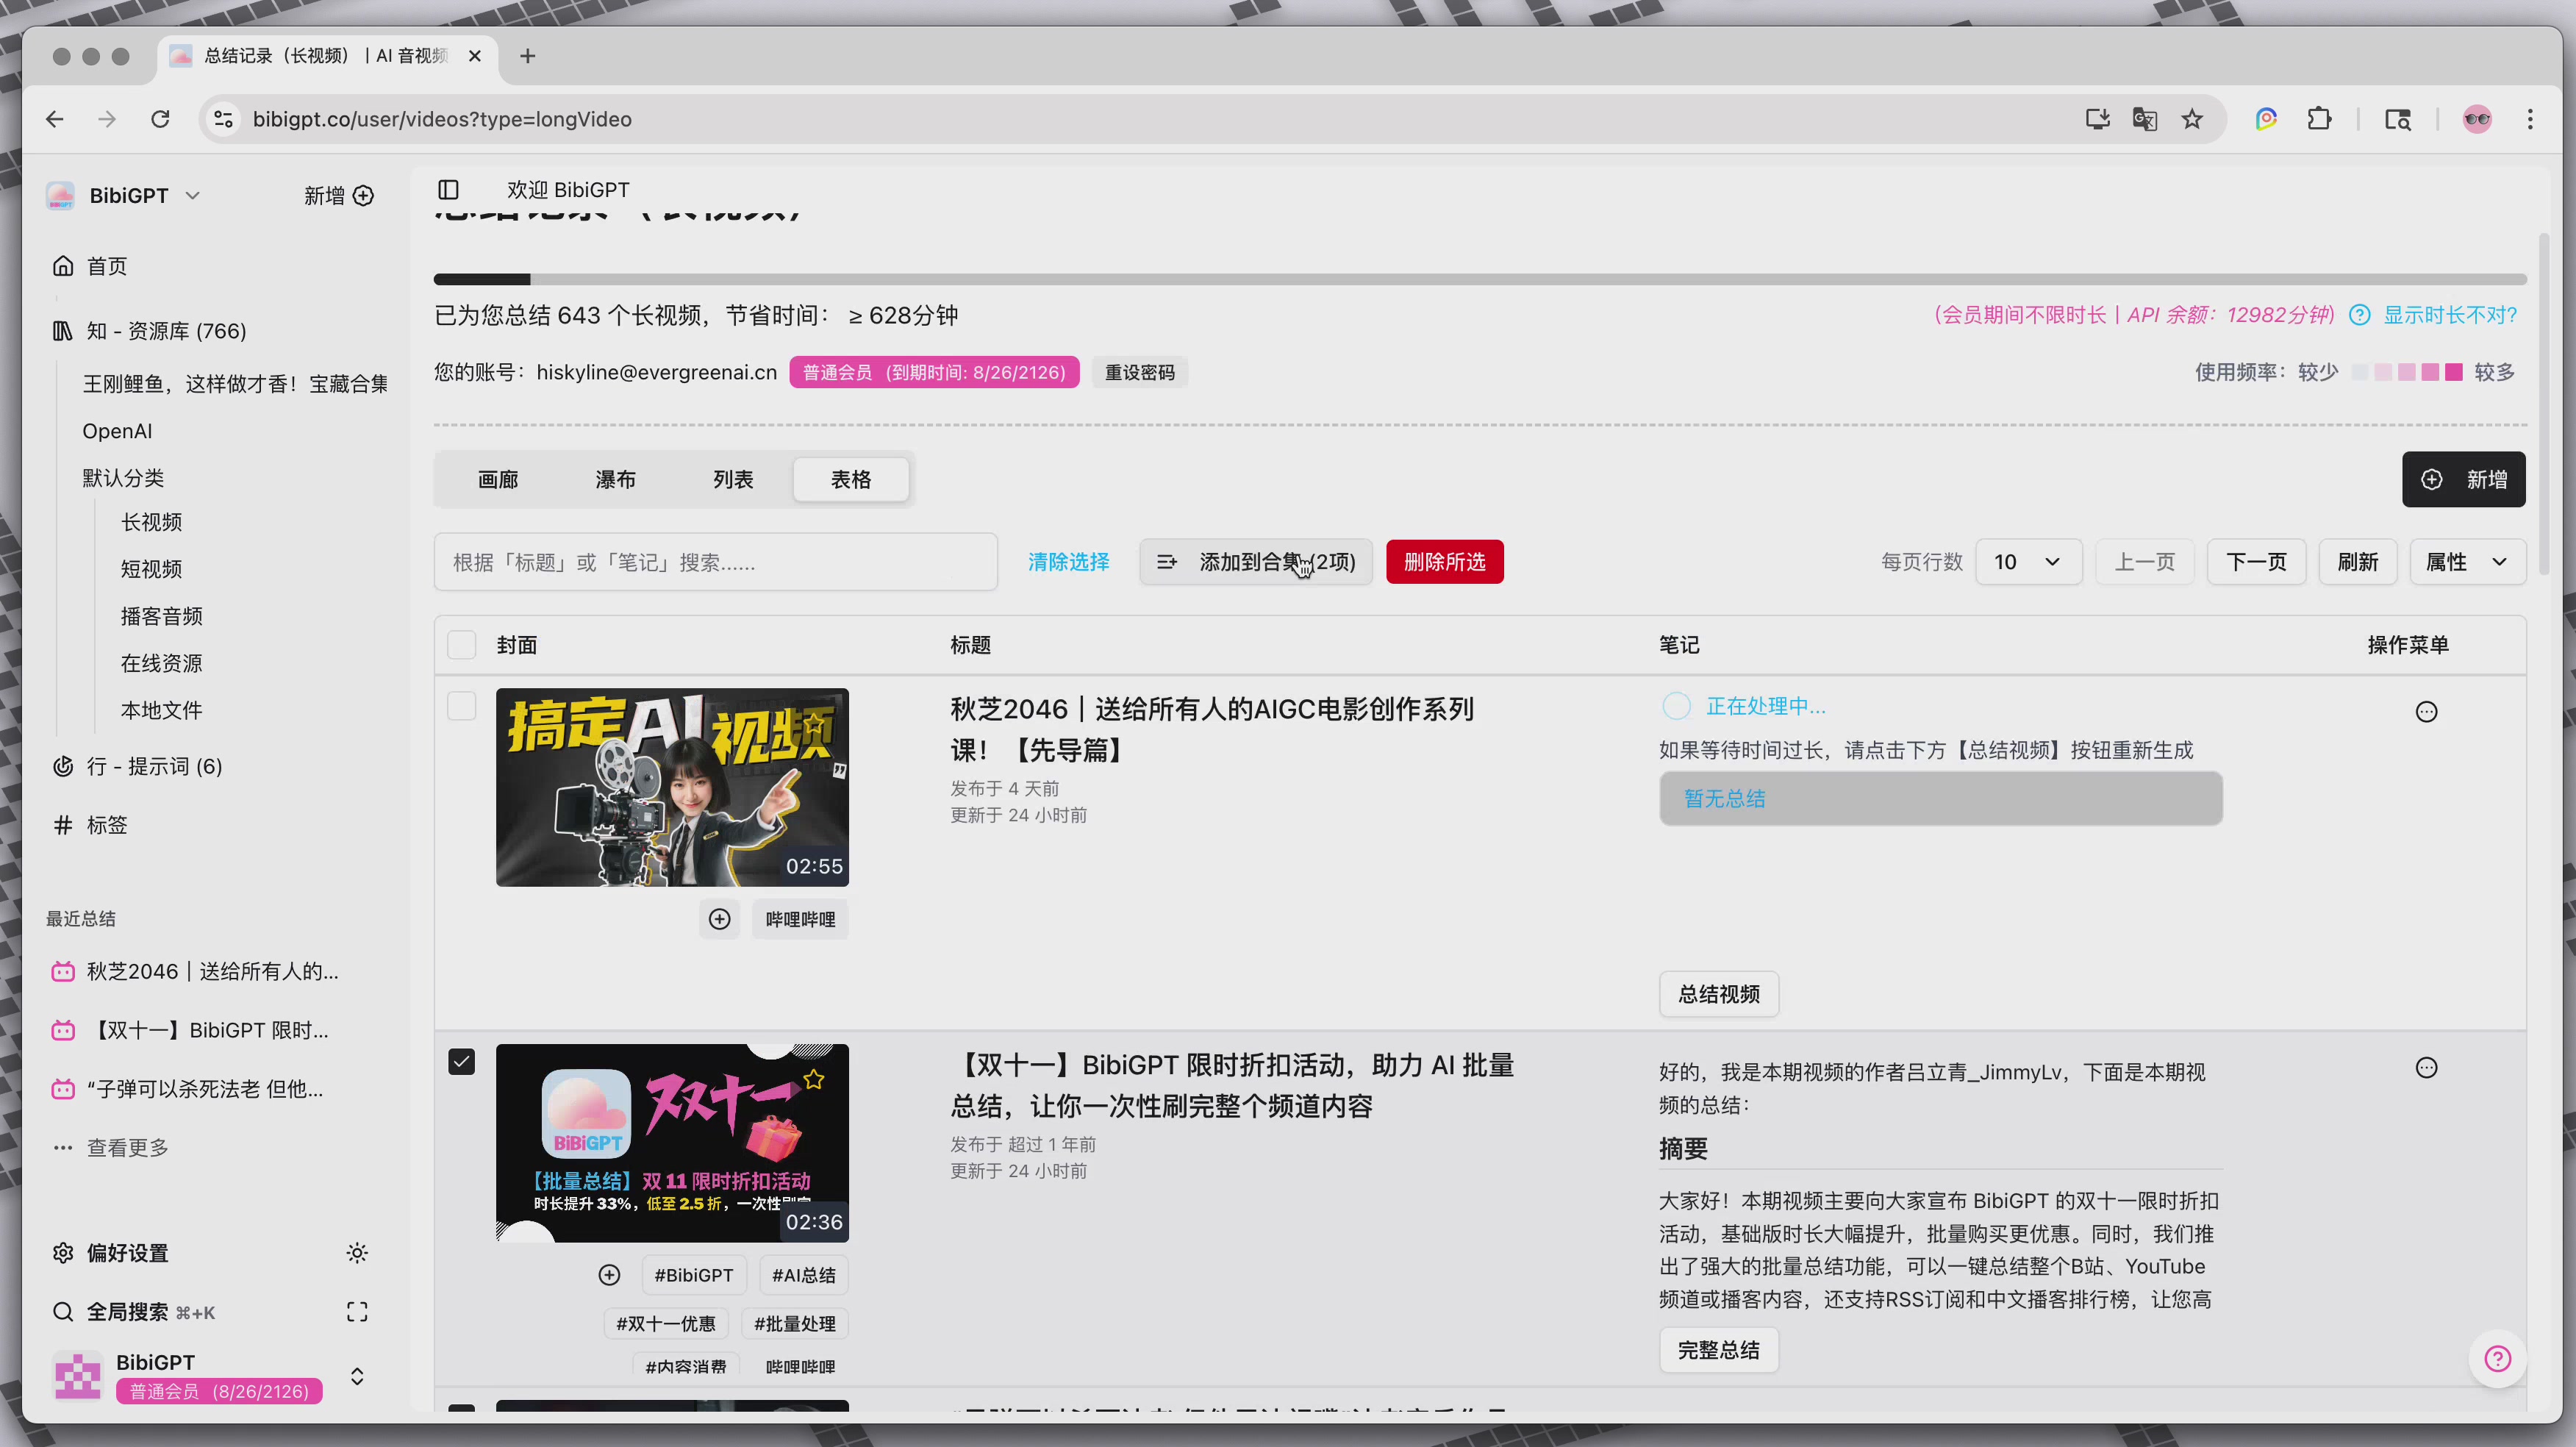This screenshot has height=1447, width=2576.
Task: Click the fullscreen icon beside 全局搜索
Action: (357, 1312)
